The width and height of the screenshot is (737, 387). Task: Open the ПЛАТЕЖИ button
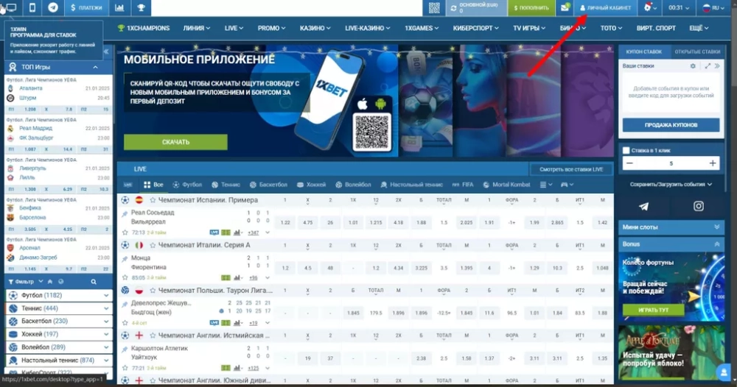[86, 7]
